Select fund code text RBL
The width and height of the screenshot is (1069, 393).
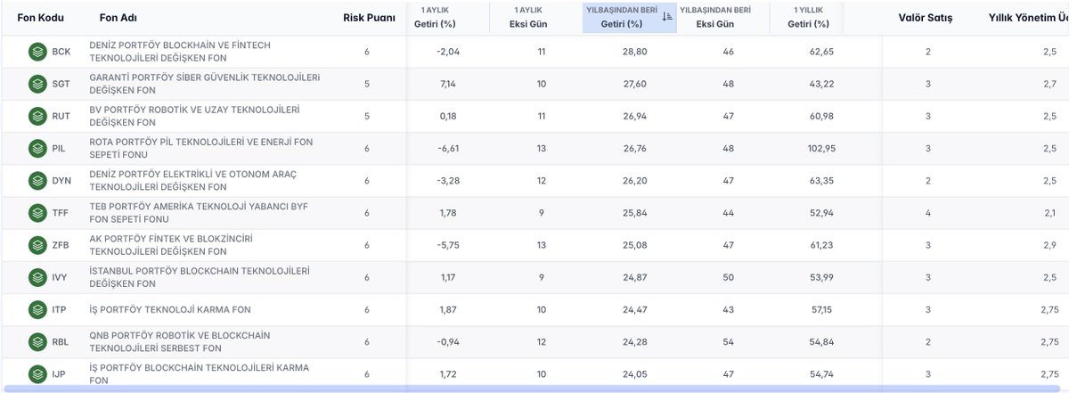(61, 341)
